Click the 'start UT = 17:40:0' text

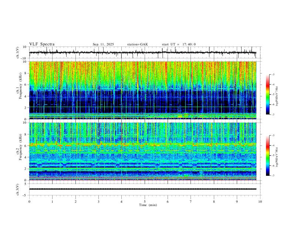click(179, 44)
